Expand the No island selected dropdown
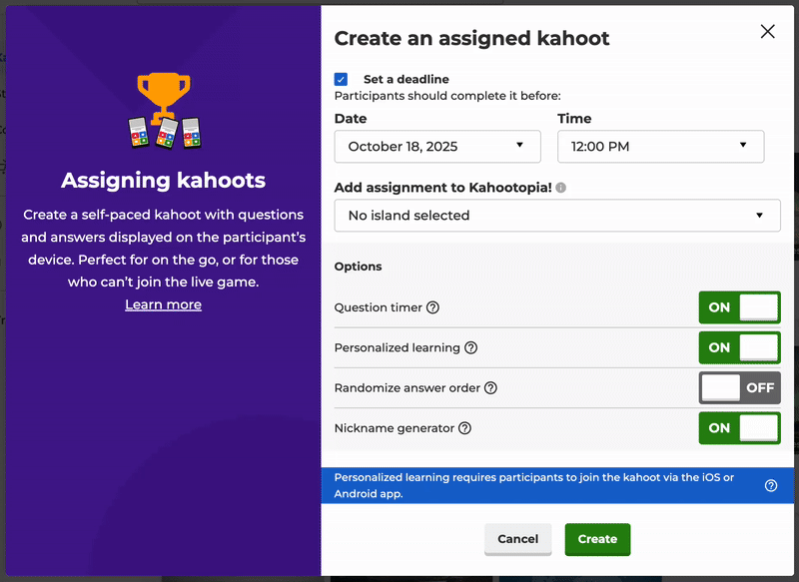799x582 pixels. [557, 216]
